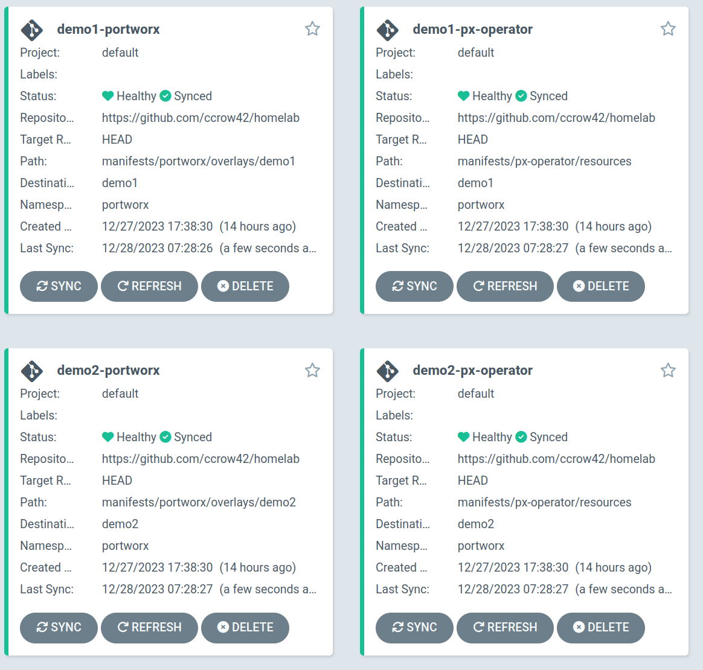Click the git icon of demo2-px-operator
Viewport: 703px width, 670px height.
point(387,371)
